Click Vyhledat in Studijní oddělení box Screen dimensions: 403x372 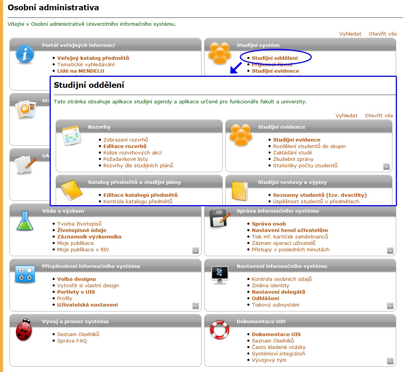[346, 115]
